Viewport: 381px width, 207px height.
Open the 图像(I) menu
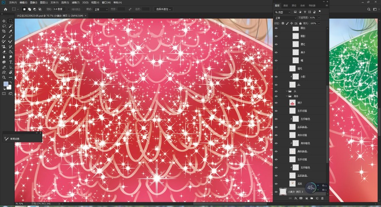tap(34, 3)
